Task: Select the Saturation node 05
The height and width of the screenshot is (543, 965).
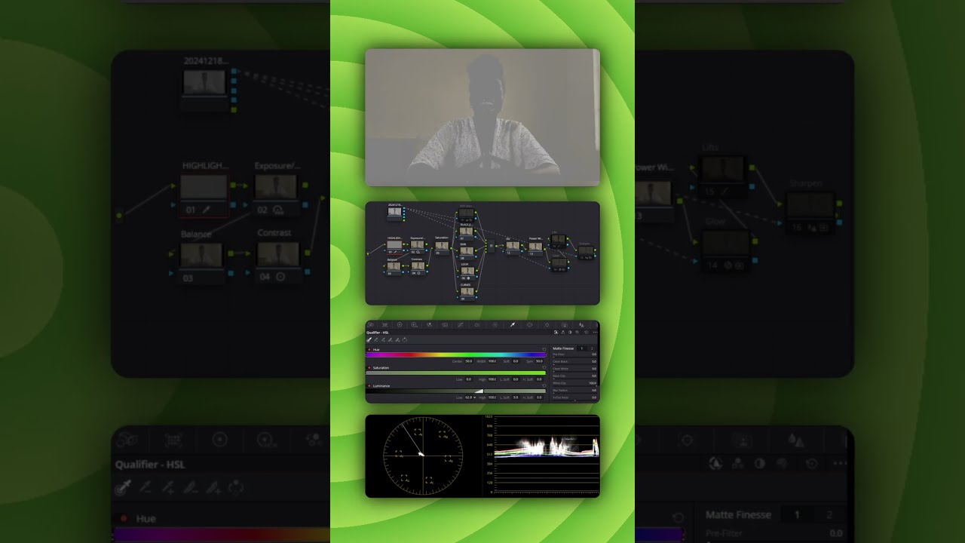Action: (x=442, y=247)
